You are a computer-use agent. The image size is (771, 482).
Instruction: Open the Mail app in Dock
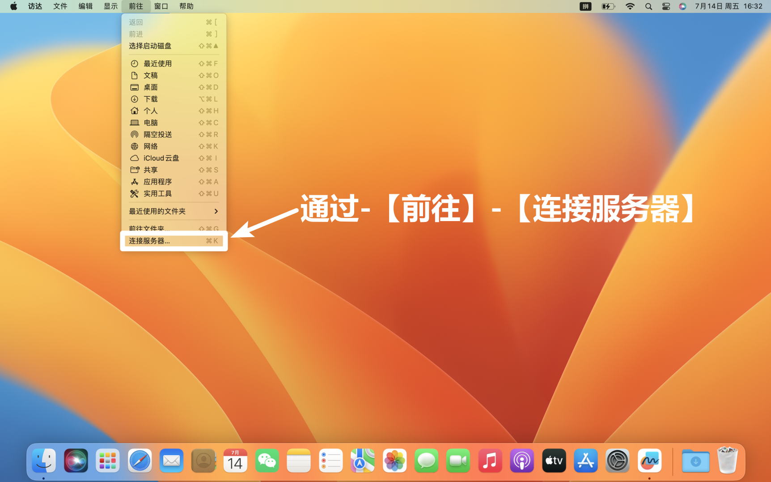click(172, 461)
